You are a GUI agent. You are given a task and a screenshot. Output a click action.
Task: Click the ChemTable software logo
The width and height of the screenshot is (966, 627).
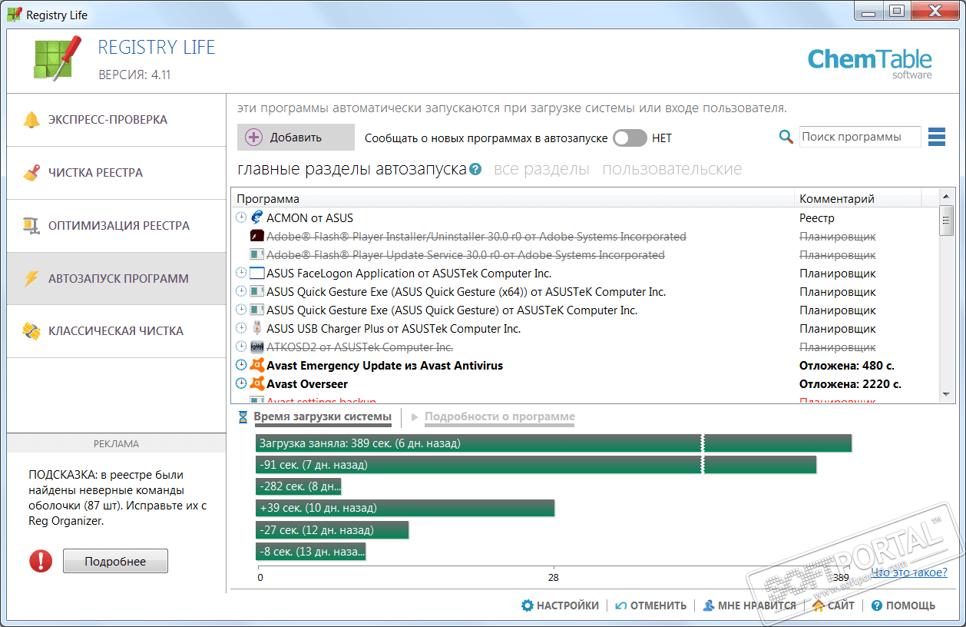pyautogui.click(x=869, y=63)
